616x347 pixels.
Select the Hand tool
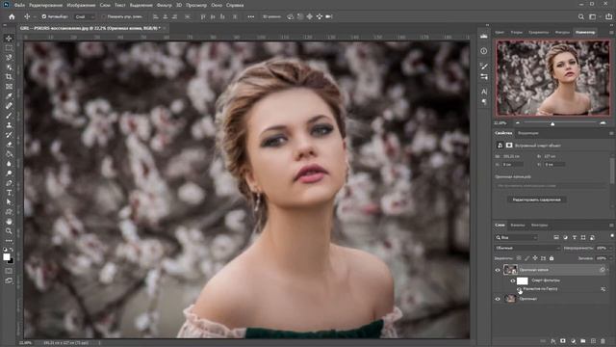[x=9, y=222]
